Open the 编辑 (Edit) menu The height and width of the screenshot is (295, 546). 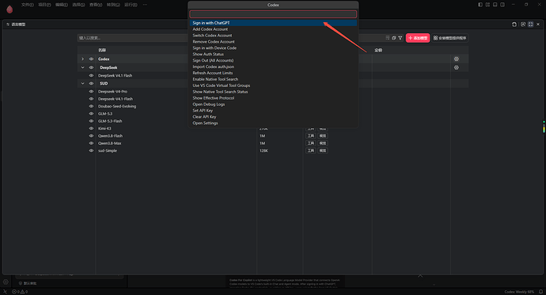click(62, 5)
